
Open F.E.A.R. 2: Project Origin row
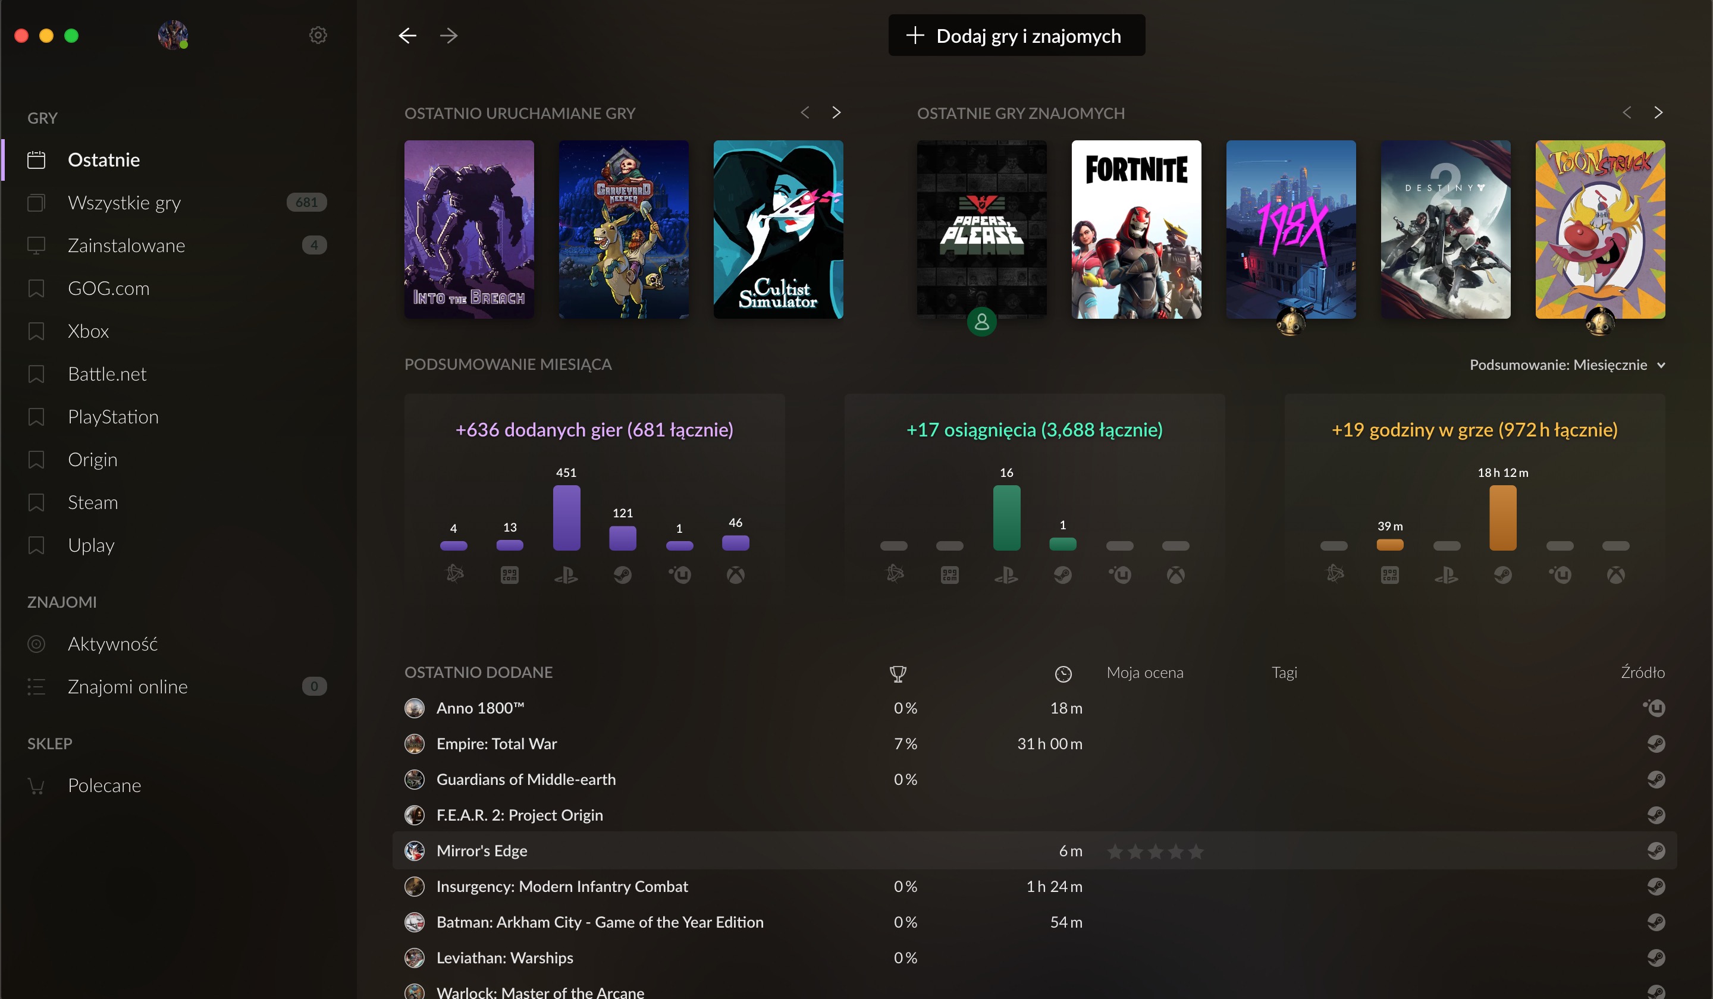(x=1034, y=815)
